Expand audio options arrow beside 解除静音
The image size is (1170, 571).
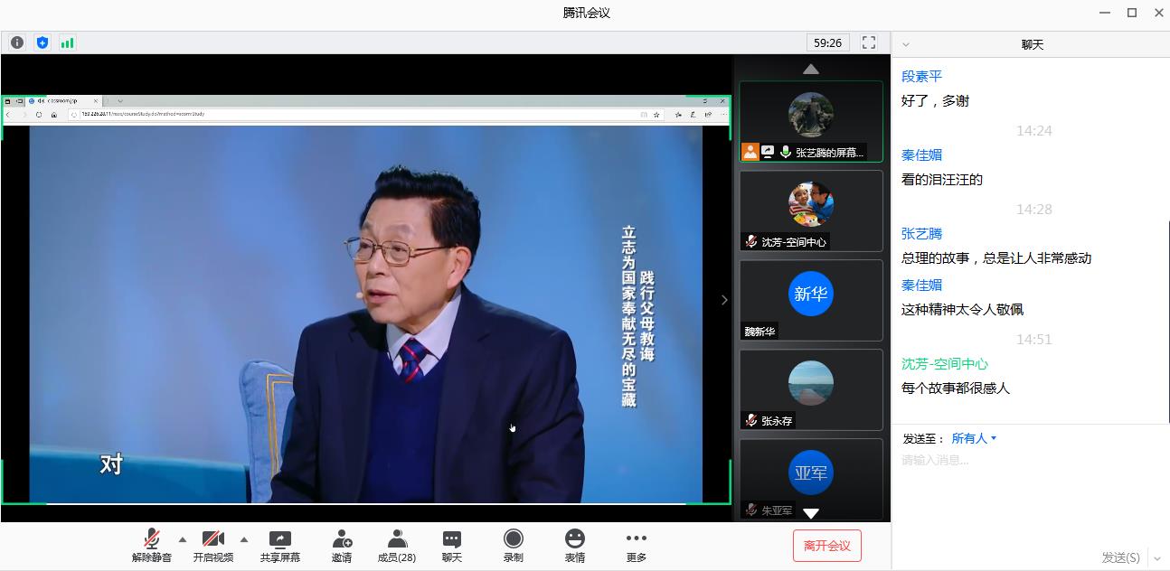click(x=183, y=539)
